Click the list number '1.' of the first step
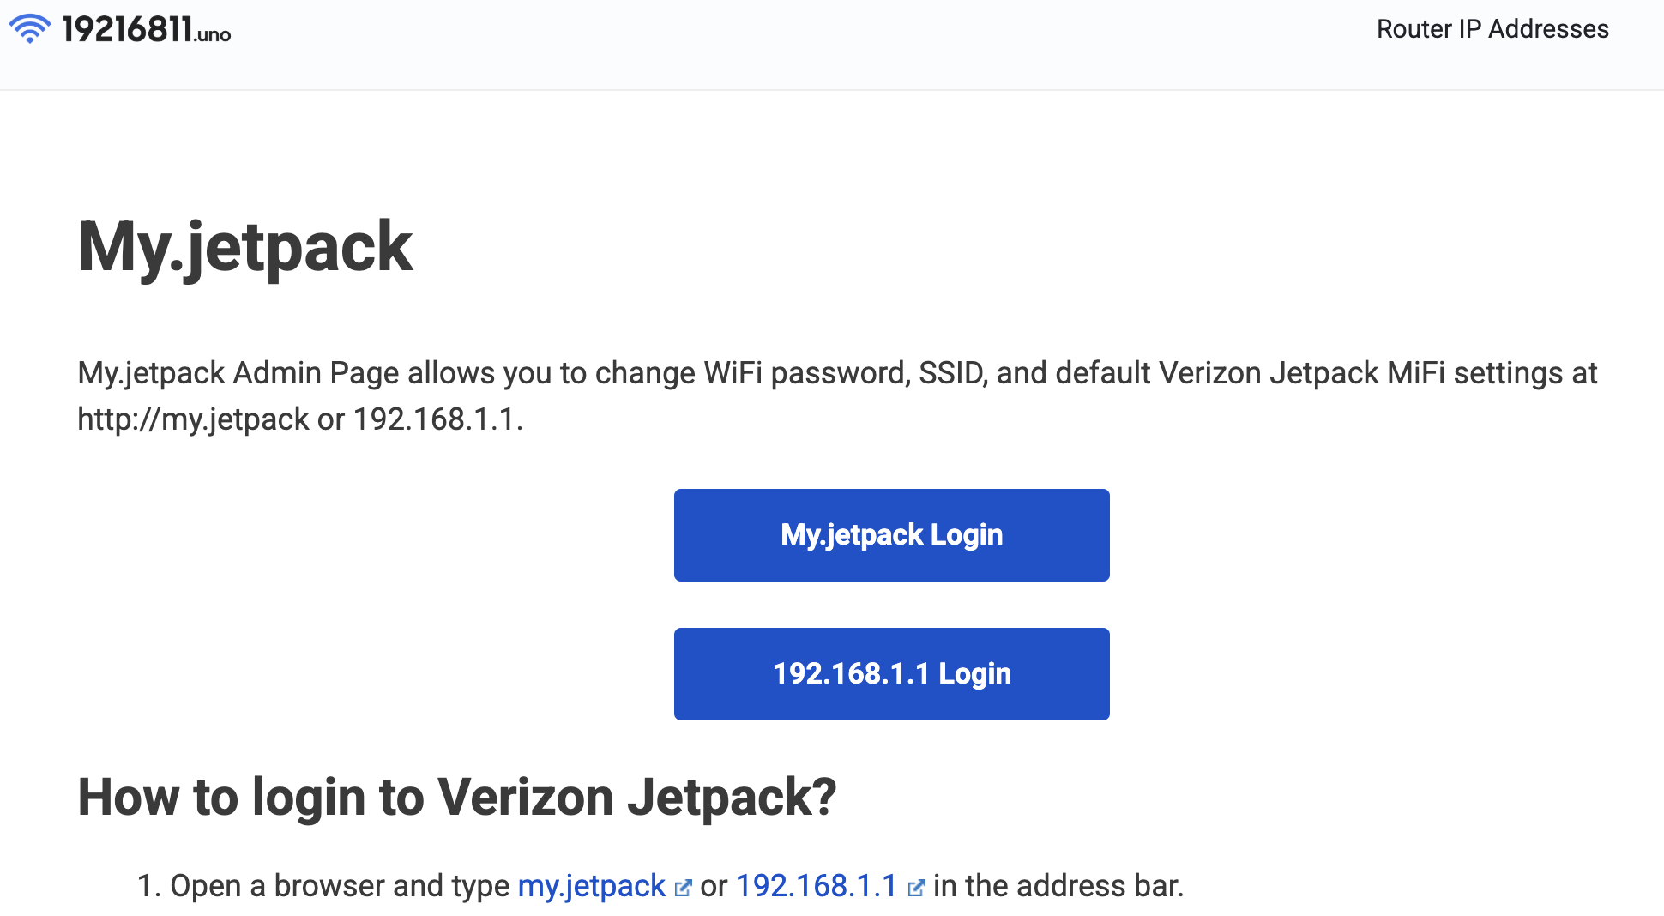This screenshot has height=916, width=1664. (149, 886)
